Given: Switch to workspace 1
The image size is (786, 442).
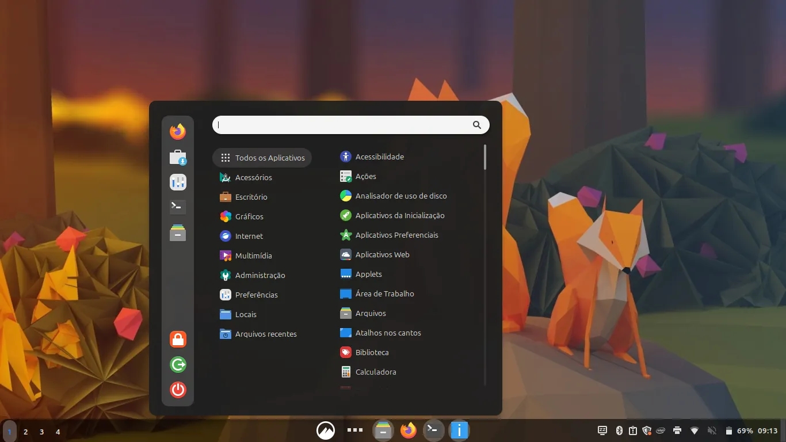Looking at the screenshot, I should (x=10, y=431).
